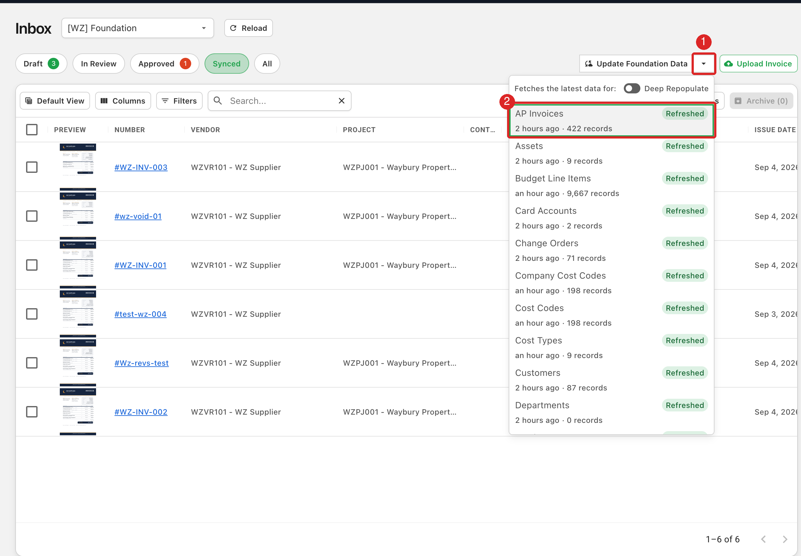Check the box for #WZ-INV-003
This screenshot has height=556, width=801.
(32, 167)
